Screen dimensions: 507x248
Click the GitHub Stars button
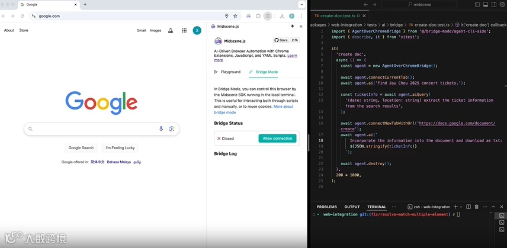[281, 40]
